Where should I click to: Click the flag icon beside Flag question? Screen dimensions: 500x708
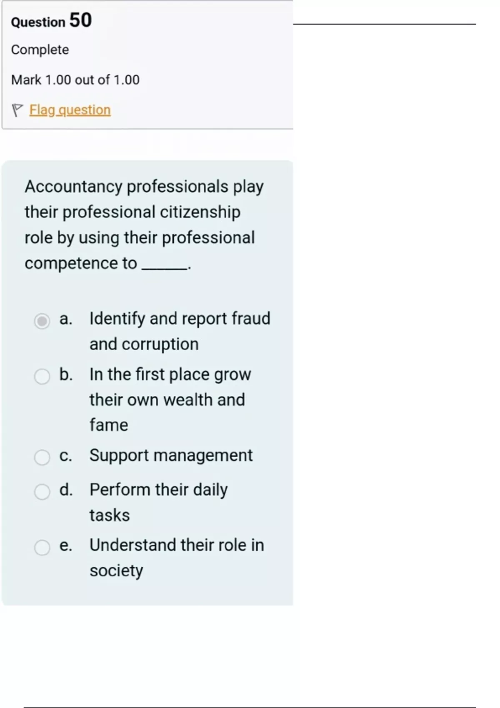[x=17, y=110]
